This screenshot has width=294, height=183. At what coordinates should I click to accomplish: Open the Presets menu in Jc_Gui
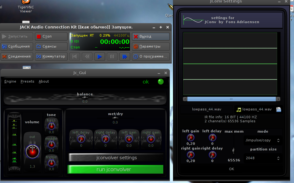click(28, 81)
